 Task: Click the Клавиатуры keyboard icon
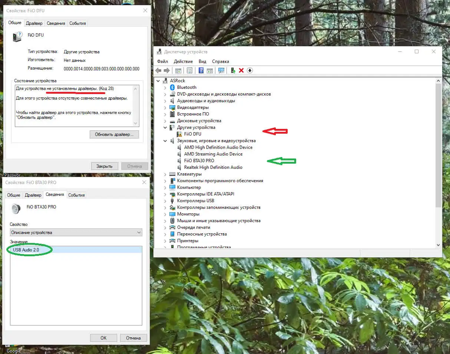tap(172, 174)
